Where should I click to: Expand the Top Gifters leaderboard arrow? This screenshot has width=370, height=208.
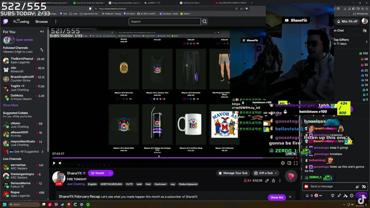(367, 42)
